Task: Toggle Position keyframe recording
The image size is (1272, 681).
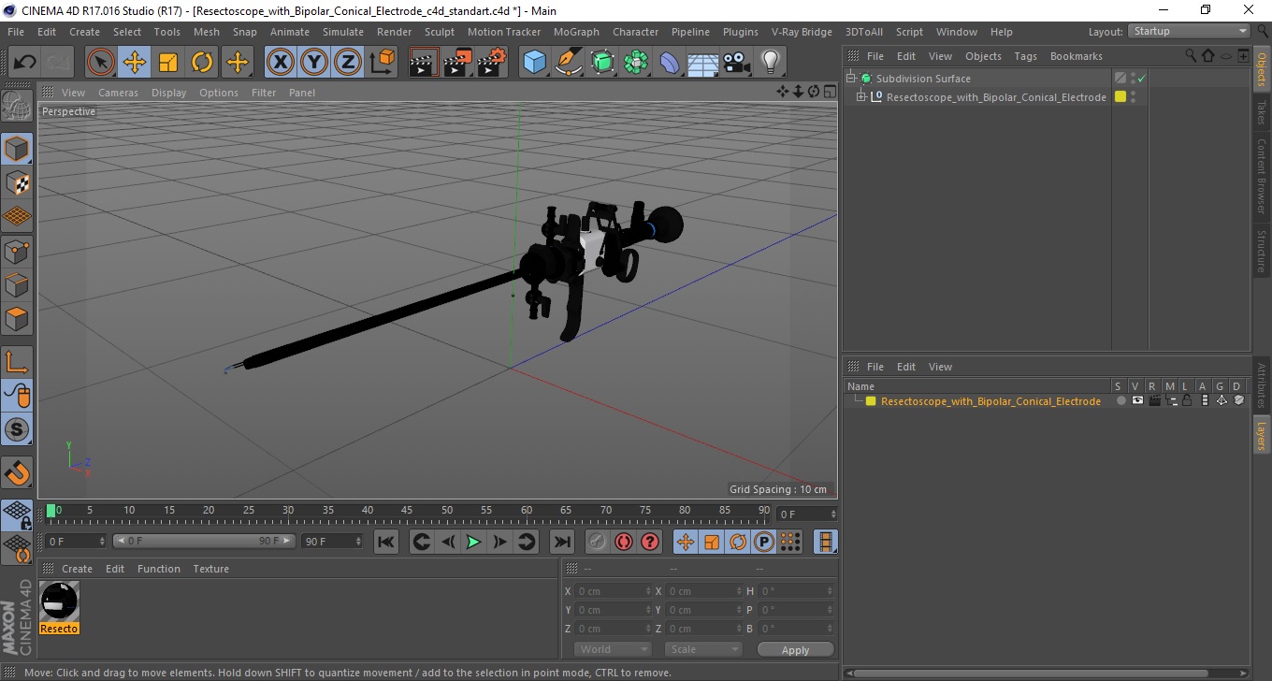Action: (686, 542)
